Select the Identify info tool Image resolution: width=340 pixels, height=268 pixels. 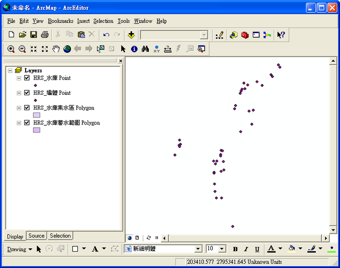[134, 49]
